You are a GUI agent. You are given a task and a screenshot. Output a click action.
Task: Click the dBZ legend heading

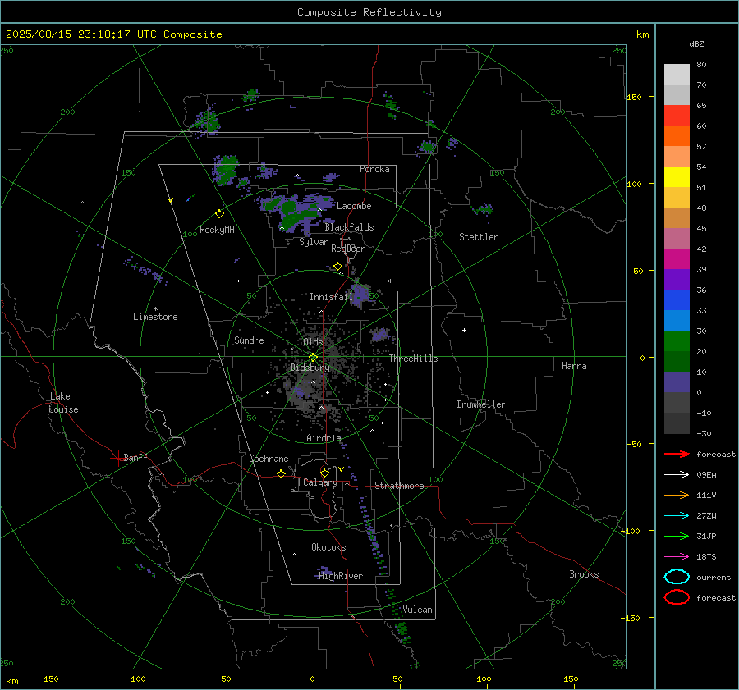(x=696, y=43)
